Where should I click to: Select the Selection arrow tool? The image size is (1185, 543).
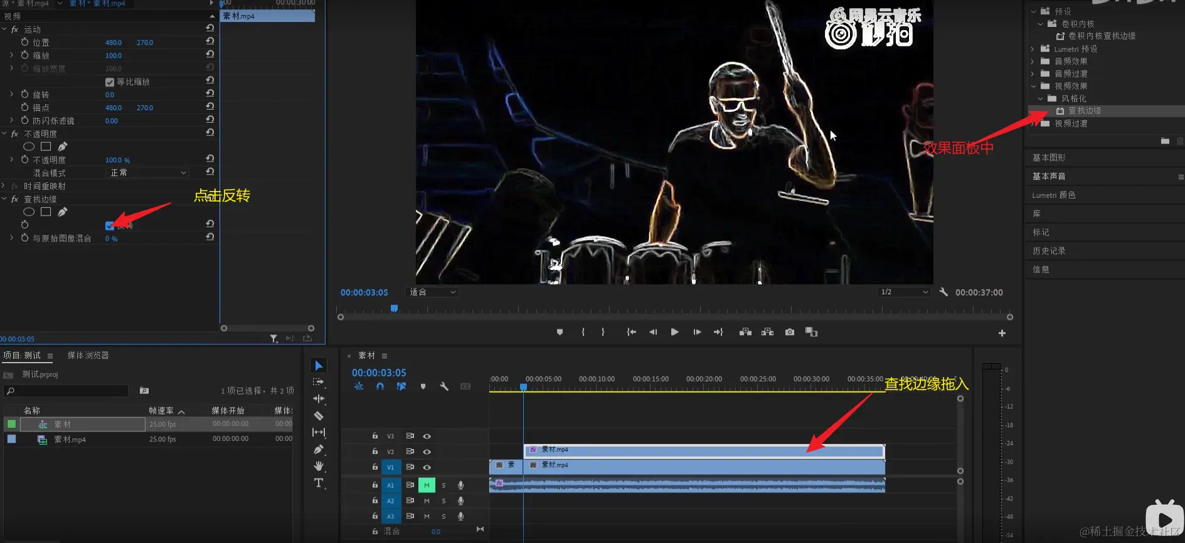(x=319, y=365)
